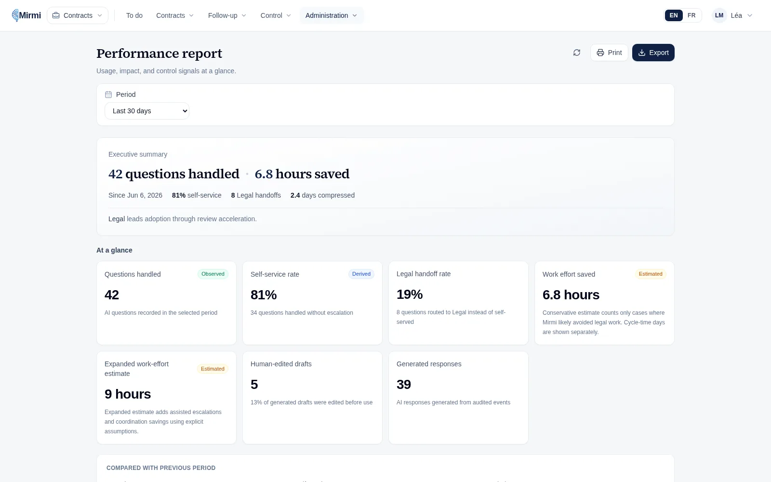Click the Executive summary label
Viewport: 771px width, 482px height.
[138, 154]
